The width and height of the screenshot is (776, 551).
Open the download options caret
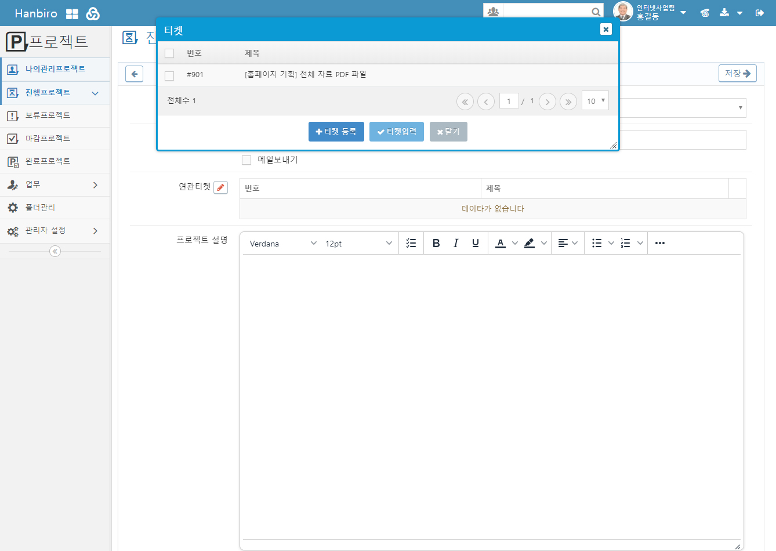[x=739, y=13]
